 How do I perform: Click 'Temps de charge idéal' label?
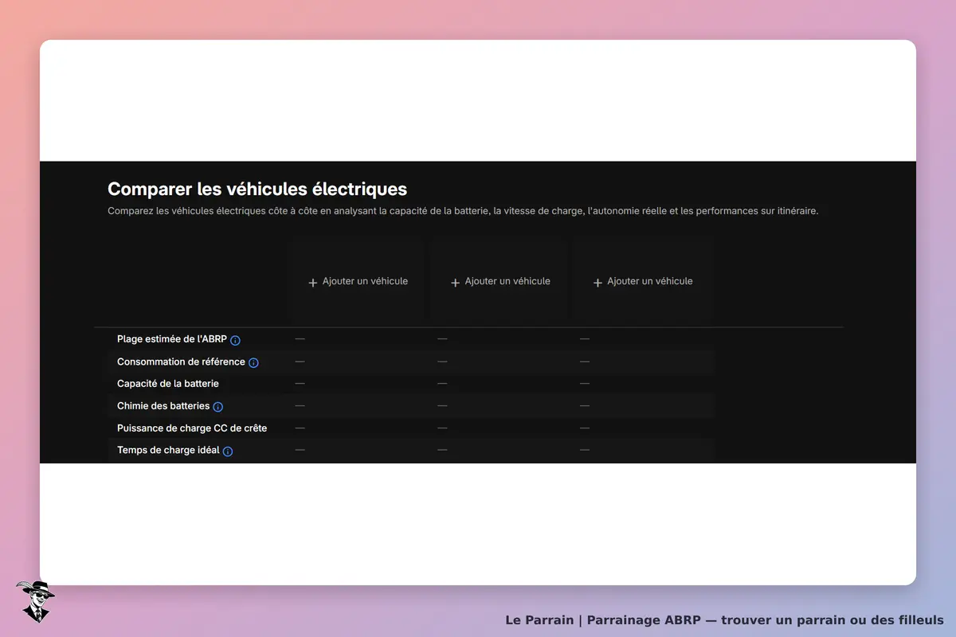168,451
